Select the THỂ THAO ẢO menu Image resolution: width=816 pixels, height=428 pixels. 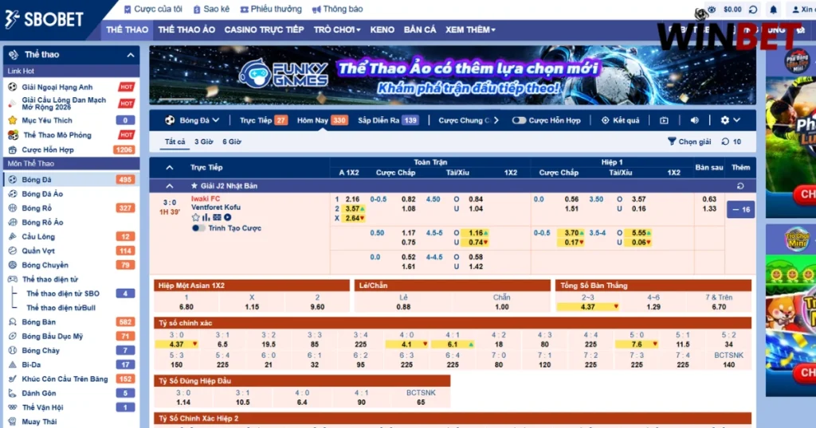(x=186, y=29)
